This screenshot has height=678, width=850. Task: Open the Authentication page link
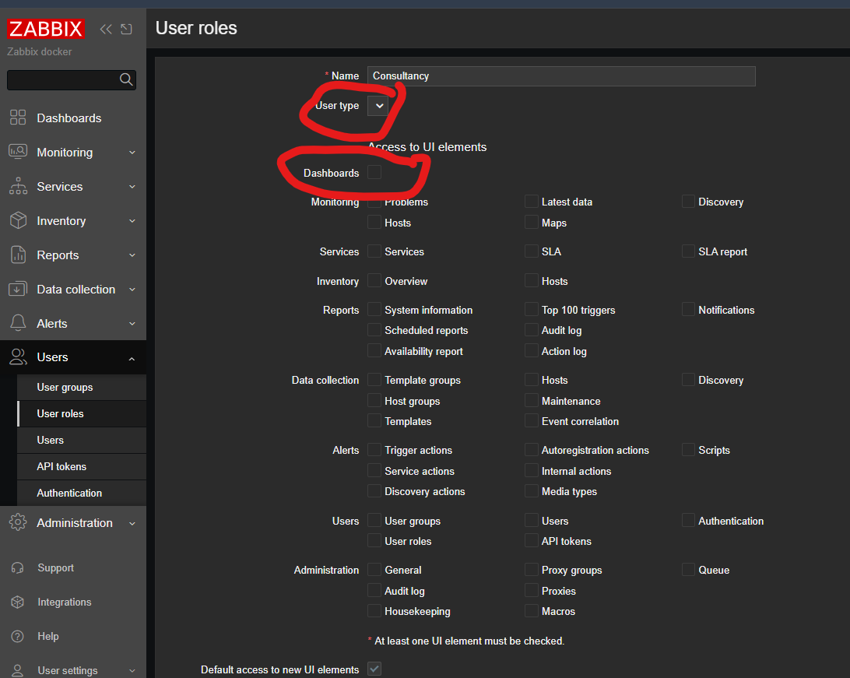point(69,494)
